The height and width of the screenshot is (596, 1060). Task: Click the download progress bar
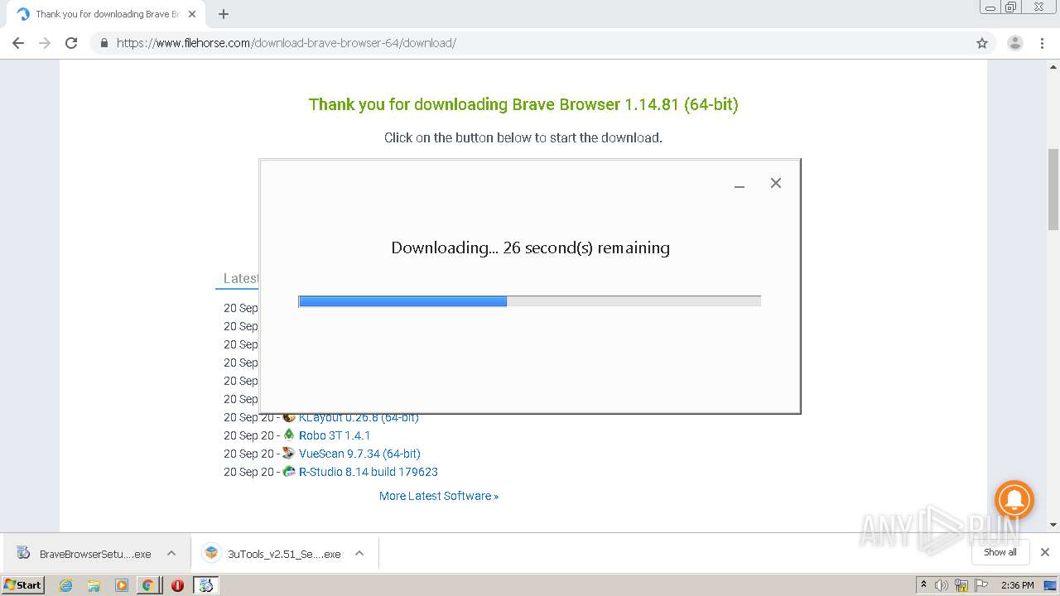coord(529,301)
